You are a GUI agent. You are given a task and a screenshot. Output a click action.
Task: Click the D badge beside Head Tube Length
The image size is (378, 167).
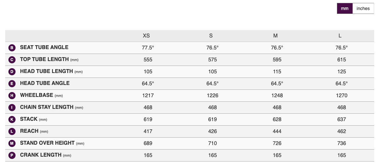pyautogui.click(x=12, y=72)
